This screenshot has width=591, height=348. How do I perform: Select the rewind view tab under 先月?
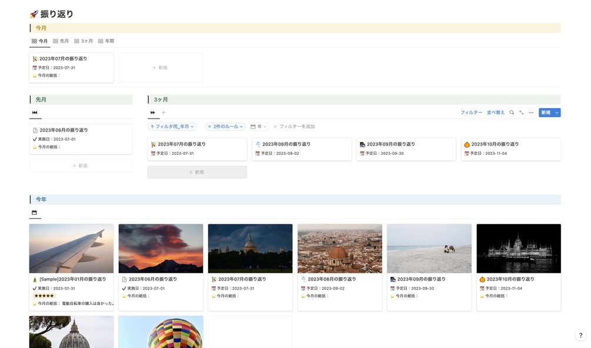click(x=35, y=113)
